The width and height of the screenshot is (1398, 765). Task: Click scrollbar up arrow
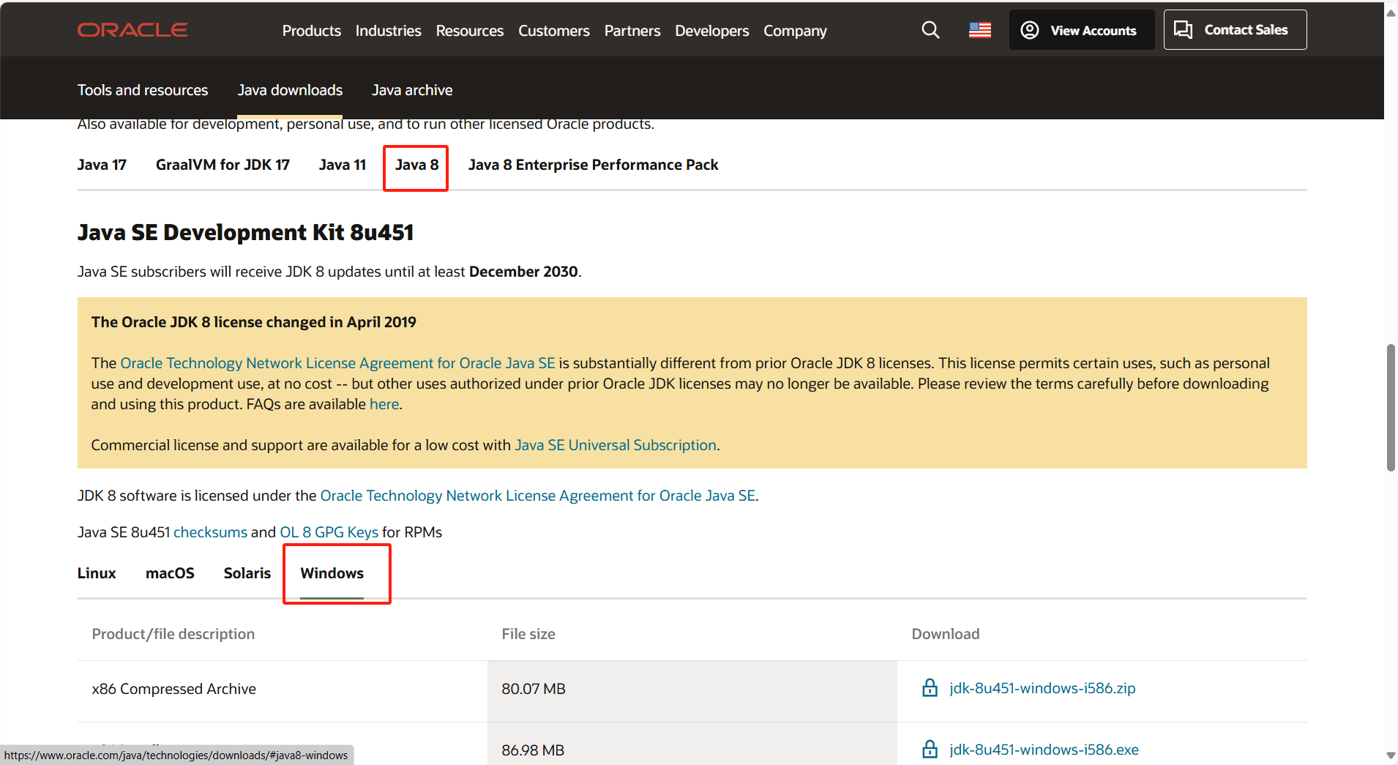tap(1391, 12)
